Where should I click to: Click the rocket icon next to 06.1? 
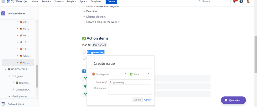pos(21,36)
